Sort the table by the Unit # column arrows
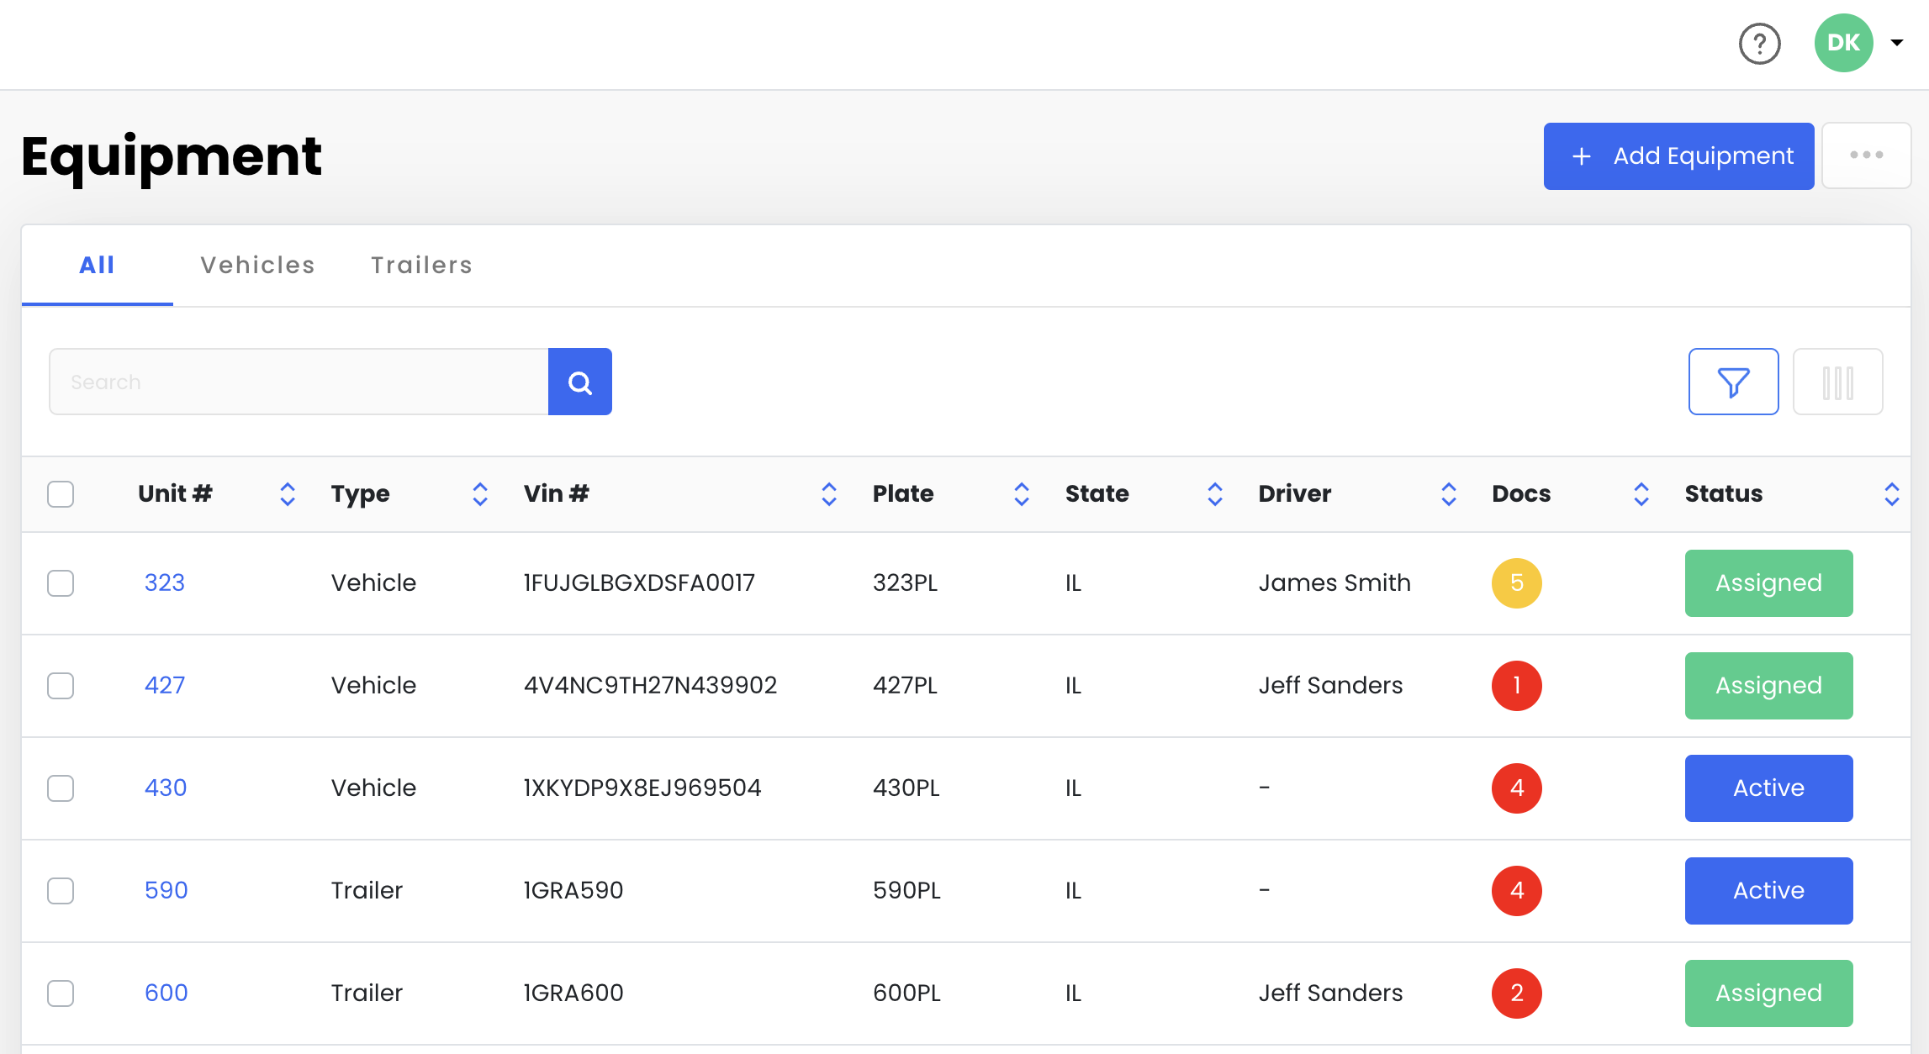The image size is (1929, 1054). (287, 493)
